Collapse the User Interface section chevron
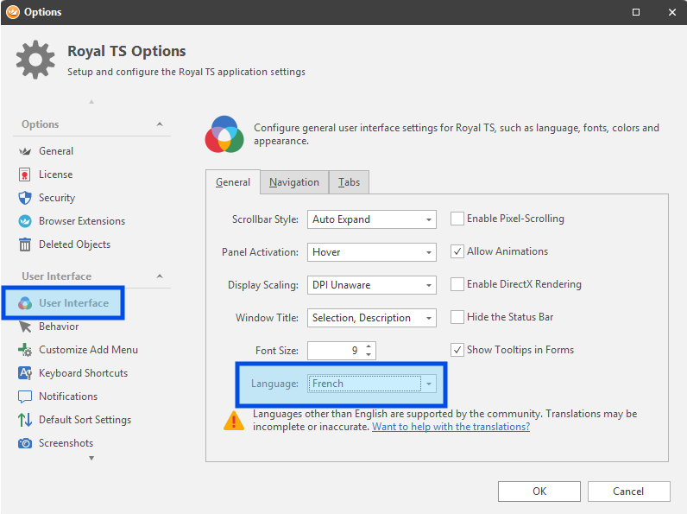This screenshot has height=514, width=687. coord(160,276)
